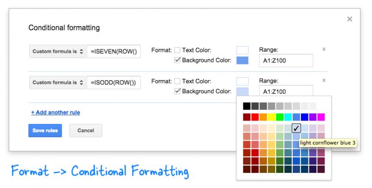The width and height of the screenshot is (372, 188).
Task: Pick the black swatch in the palette
Action: (247, 106)
